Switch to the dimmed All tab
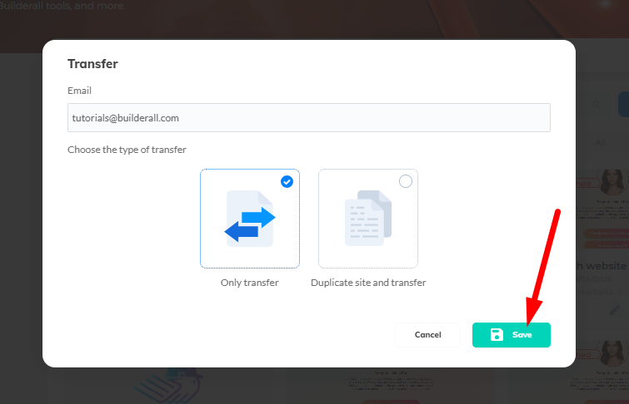 pyautogui.click(x=601, y=143)
